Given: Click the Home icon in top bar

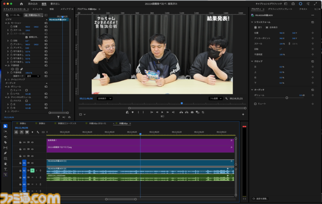Looking at the screenshot, I should tap(21, 4).
